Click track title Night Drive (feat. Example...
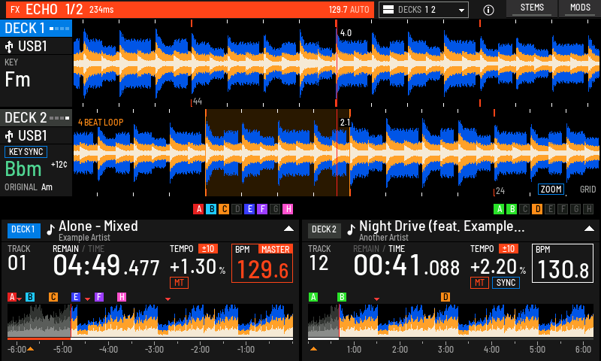 click(x=442, y=226)
